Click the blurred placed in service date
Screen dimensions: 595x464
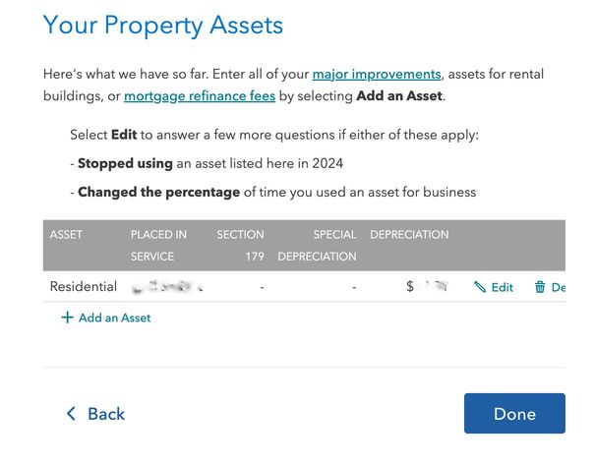click(x=167, y=286)
